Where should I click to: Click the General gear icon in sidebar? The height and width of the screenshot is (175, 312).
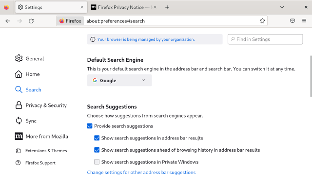pyautogui.click(x=19, y=58)
